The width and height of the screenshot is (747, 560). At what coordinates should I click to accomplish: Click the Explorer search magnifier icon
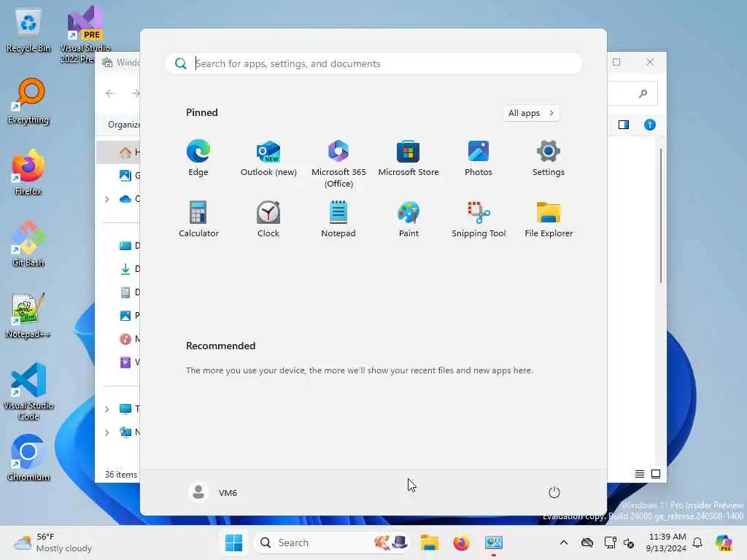tap(643, 93)
